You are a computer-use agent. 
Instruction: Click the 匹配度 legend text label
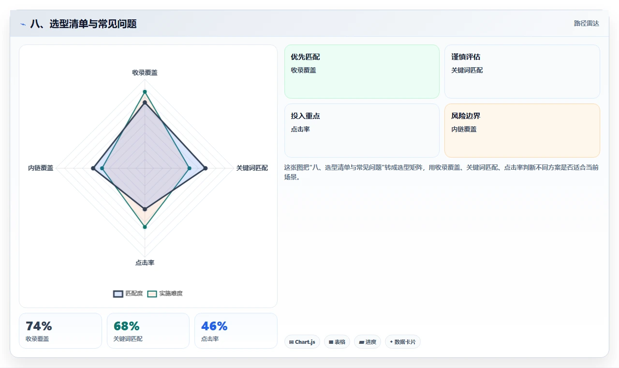tap(134, 294)
